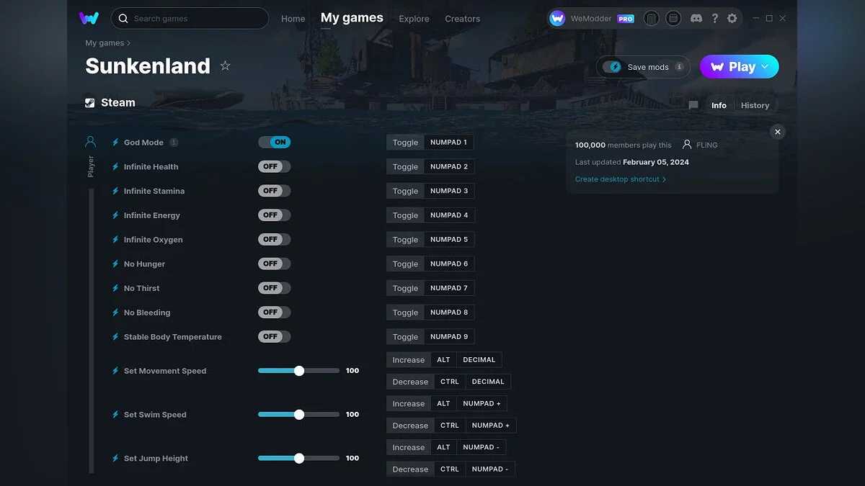Click the Set Swim Speed value 100
The image size is (865, 486).
[x=352, y=415]
